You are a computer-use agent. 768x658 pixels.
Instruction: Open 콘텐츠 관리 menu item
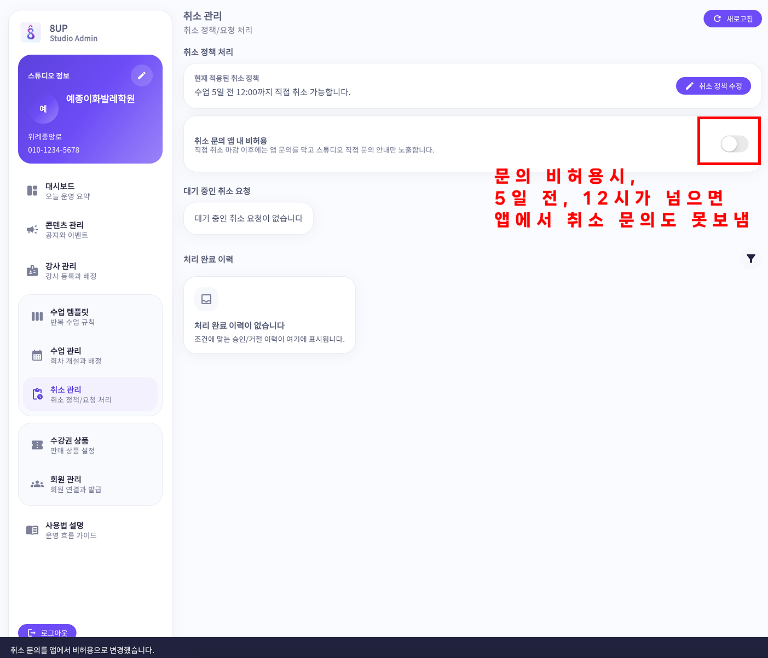[x=90, y=230]
